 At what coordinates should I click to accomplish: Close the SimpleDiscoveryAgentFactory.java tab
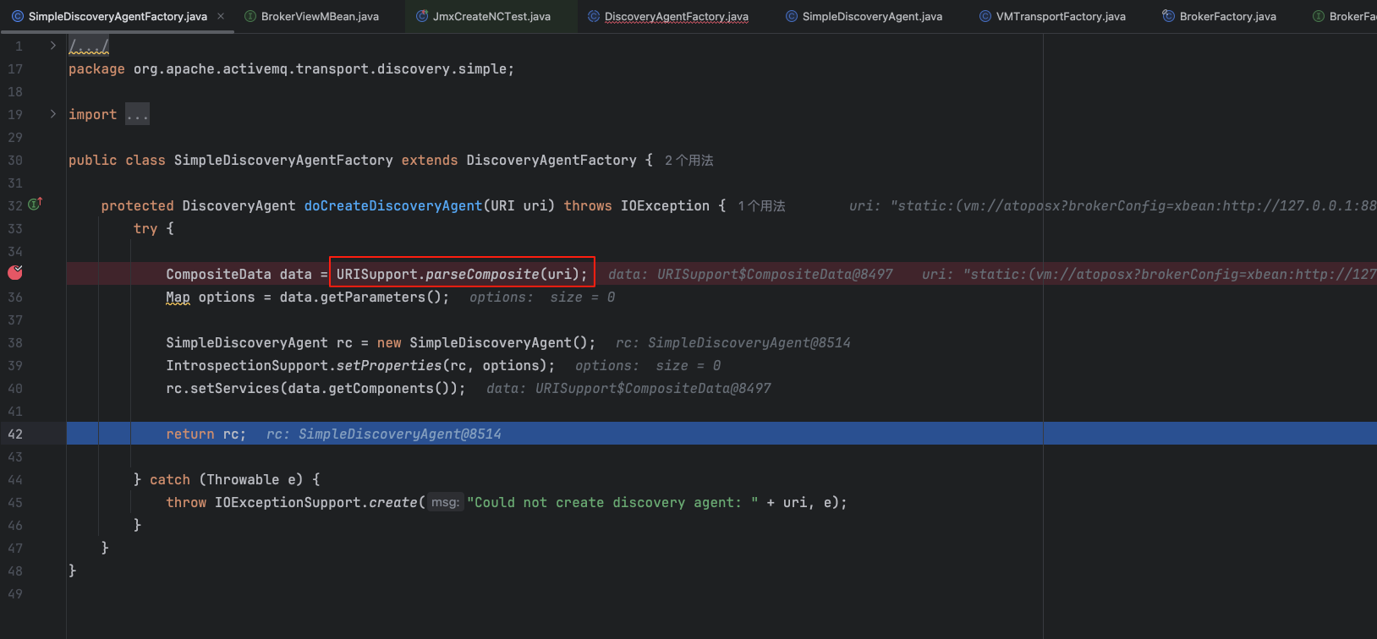[x=221, y=16]
